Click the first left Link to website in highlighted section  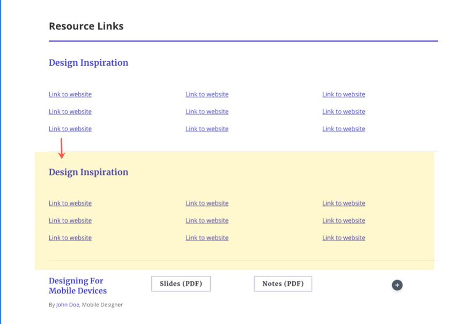tap(70, 203)
